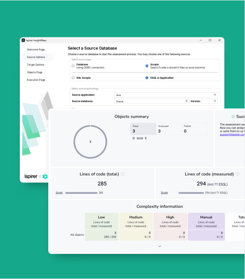Select the Database source type radio
The width and height of the screenshot is (245, 279).
coord(73,66)
